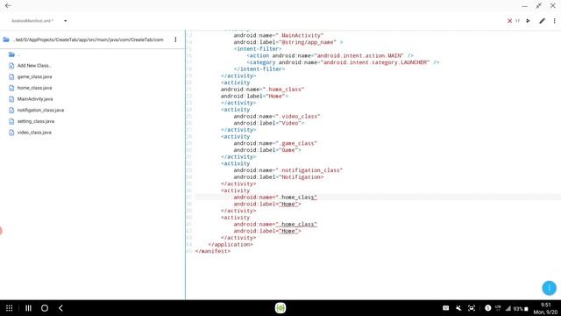Image resolution: width=561 pixels, height=316 pixels.
Task: Click the folder icon beside the project path
Action: click(x=6, y=39)
